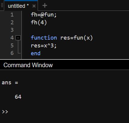Click line number 1 in the gutter
The image size is (129, 123).
(12, 15)
